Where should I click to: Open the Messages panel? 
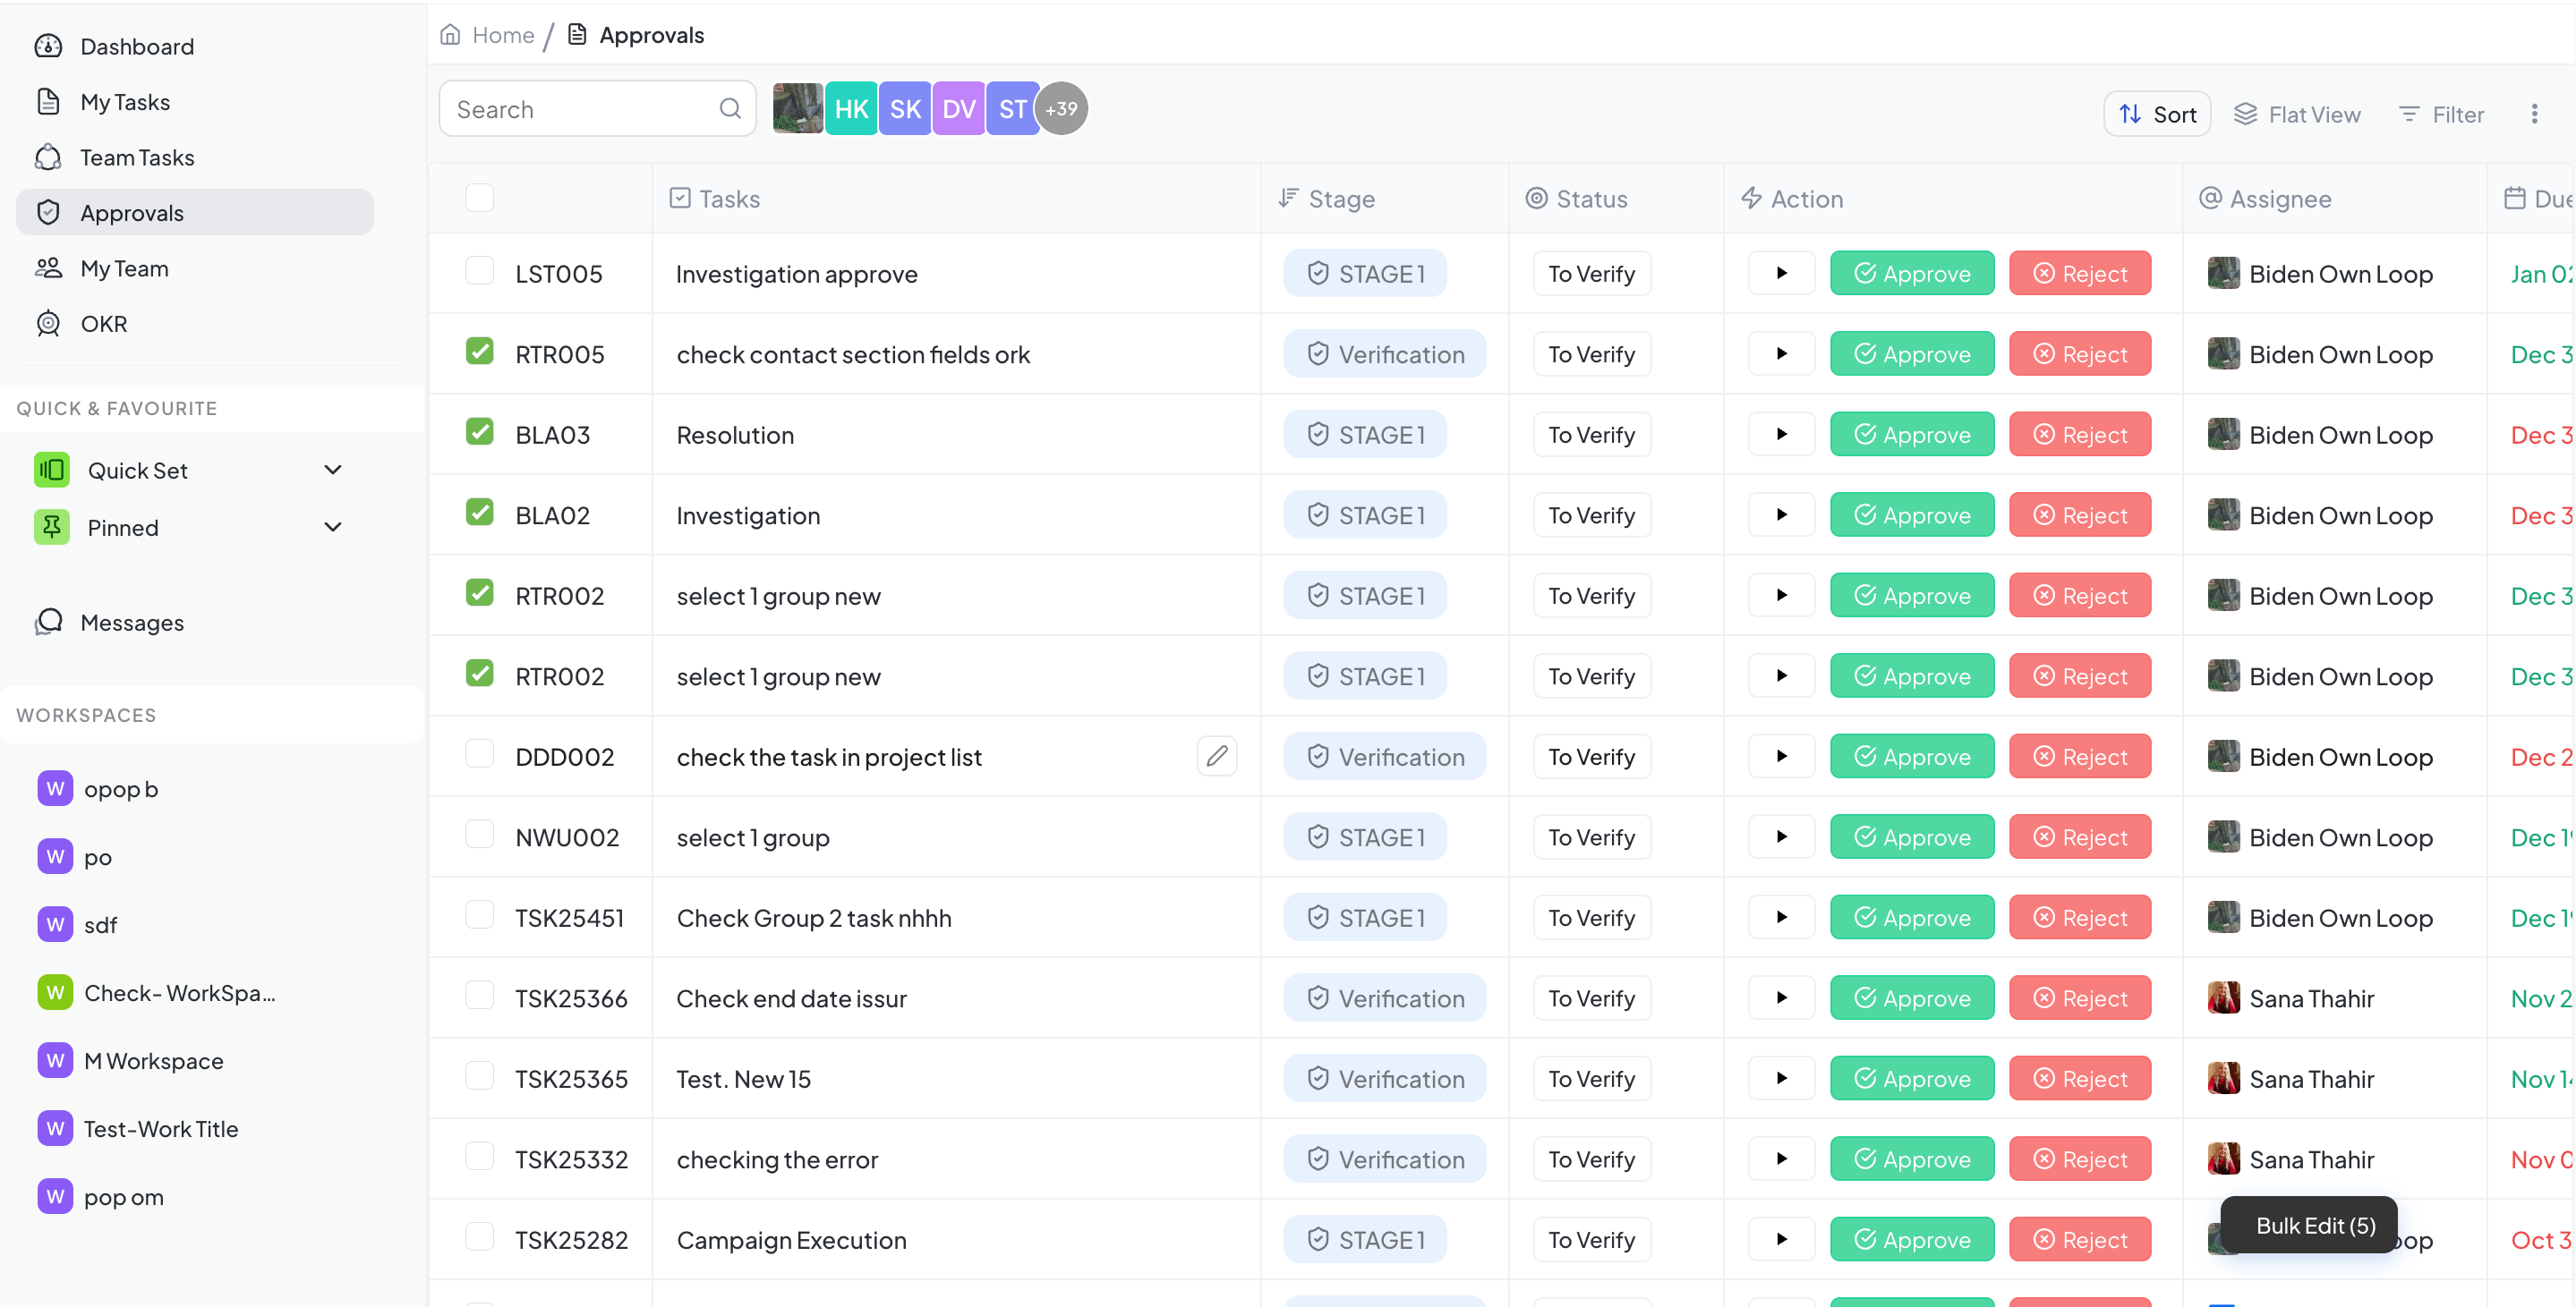pos(132,622)
